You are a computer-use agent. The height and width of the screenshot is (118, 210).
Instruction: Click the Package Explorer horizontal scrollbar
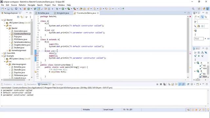coord(14,80)
